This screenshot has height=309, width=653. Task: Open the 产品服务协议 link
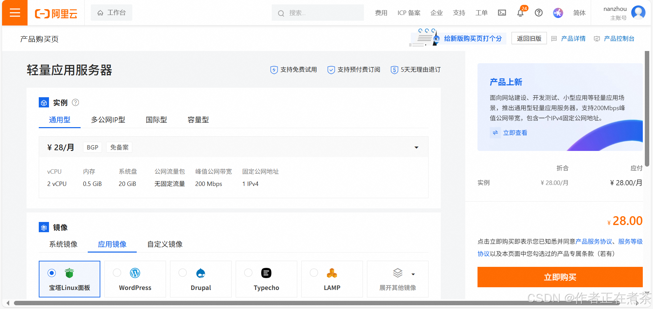[x=594, y=241]
